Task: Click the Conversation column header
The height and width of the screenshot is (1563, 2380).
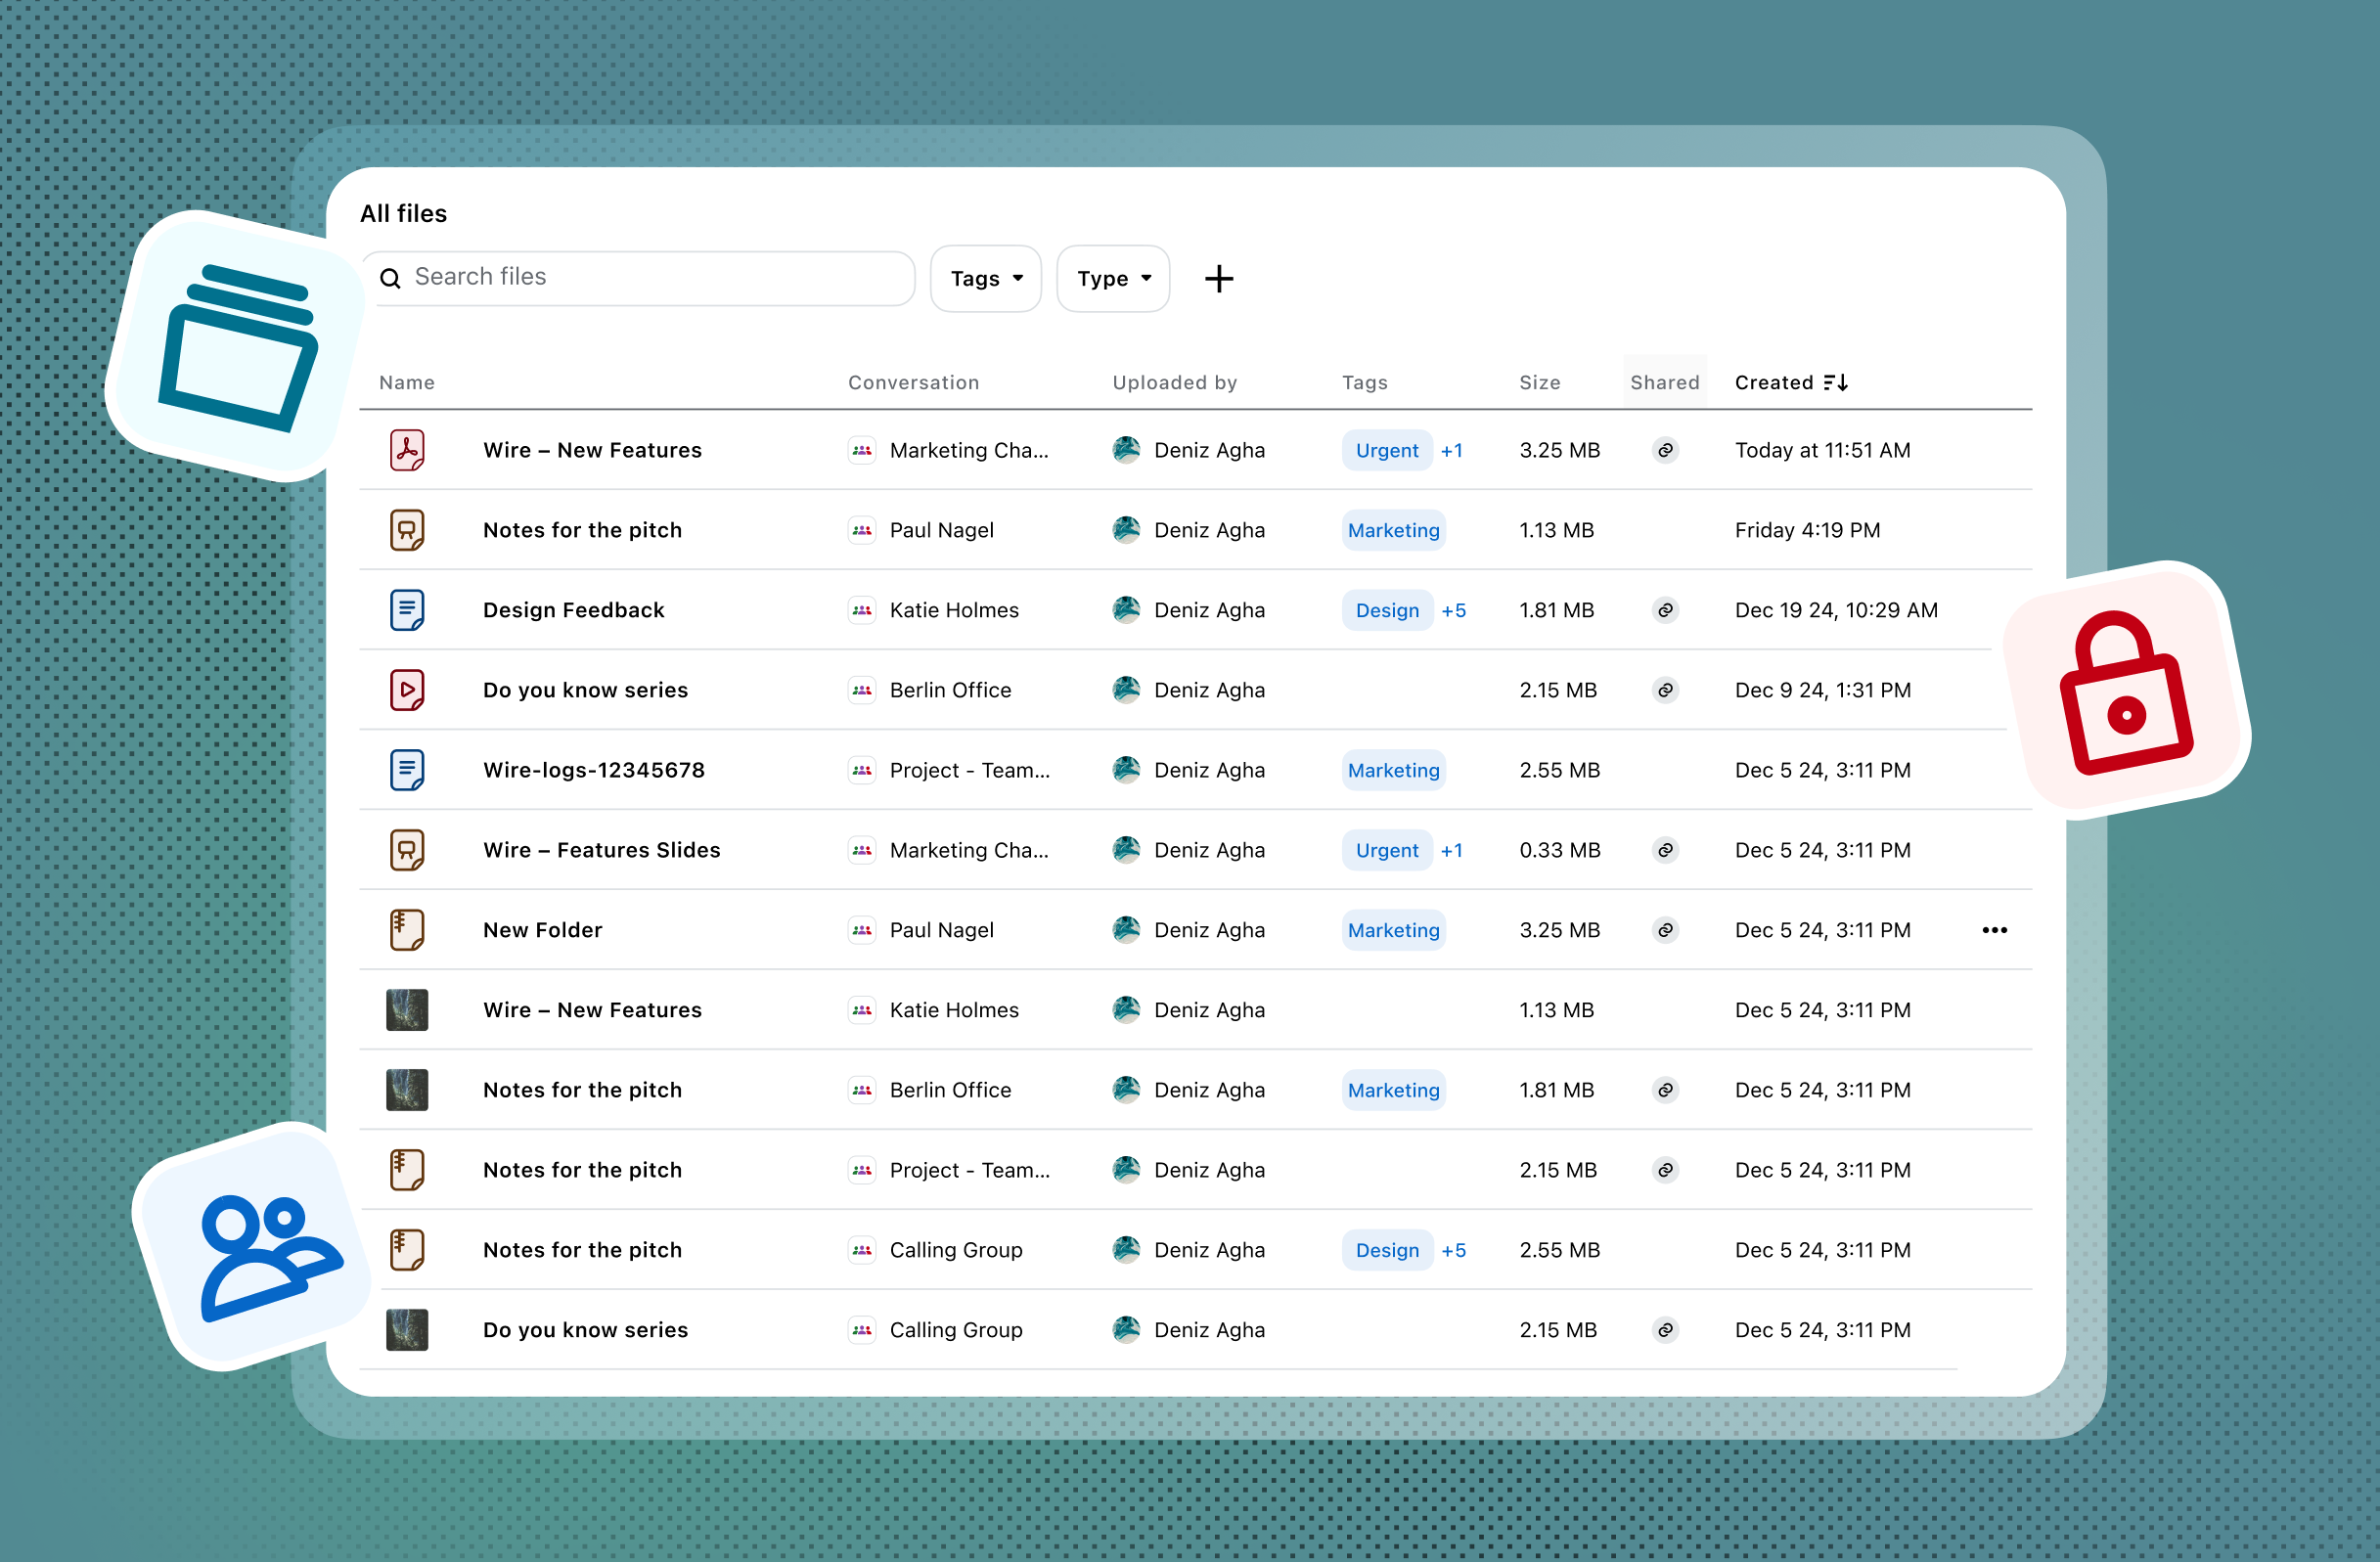Action: (x=914, y=383)
